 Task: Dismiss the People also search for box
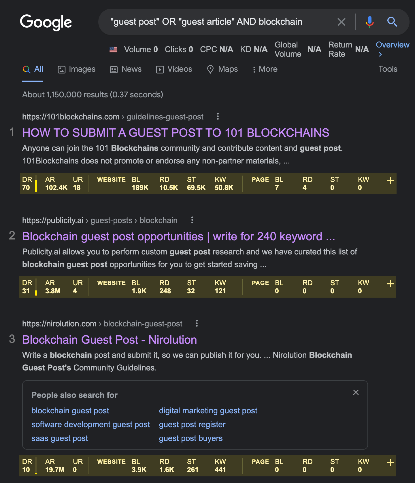click(x=356, y=392)
